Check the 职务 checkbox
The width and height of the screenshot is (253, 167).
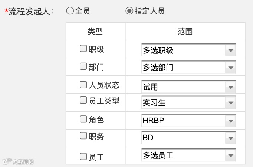click(83, 136)
